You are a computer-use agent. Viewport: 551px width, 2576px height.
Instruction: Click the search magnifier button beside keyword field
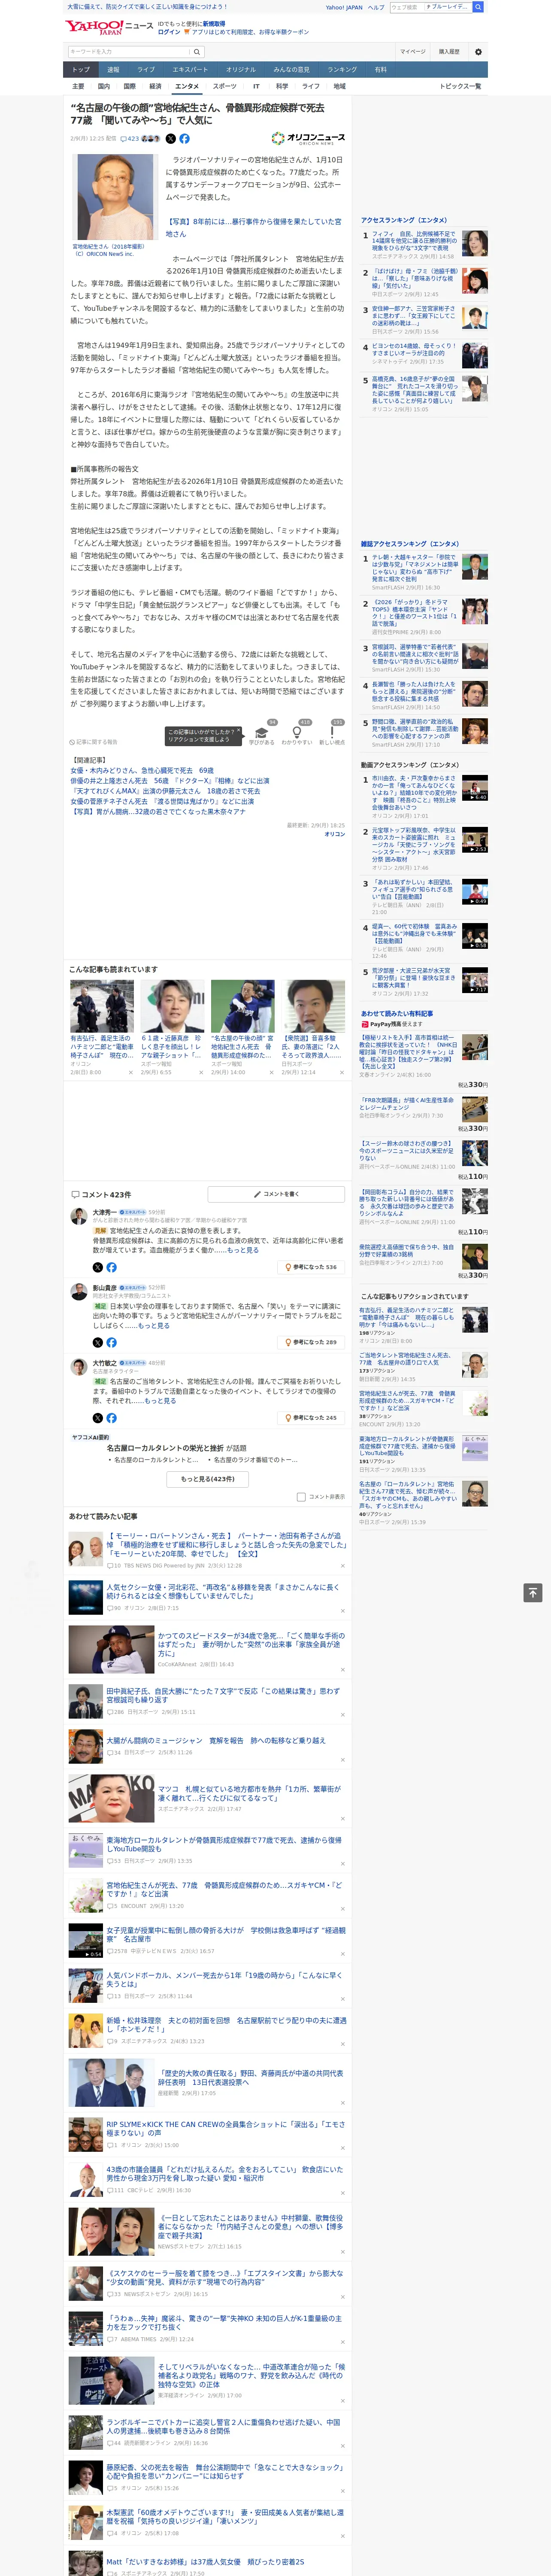point(197,51)
